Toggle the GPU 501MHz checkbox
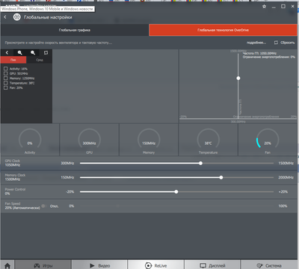299x269 pixels. [x=6, y=73]
